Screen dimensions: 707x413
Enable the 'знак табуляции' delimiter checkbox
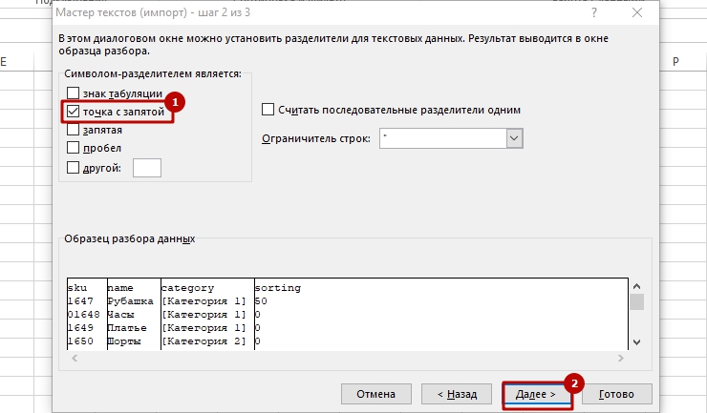tap(74, 93)
